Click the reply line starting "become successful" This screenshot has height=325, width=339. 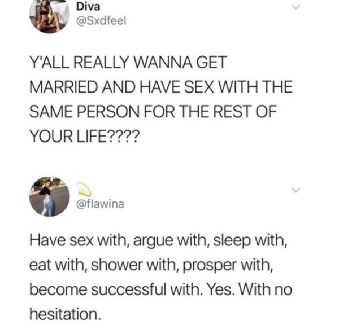(161, 289)
